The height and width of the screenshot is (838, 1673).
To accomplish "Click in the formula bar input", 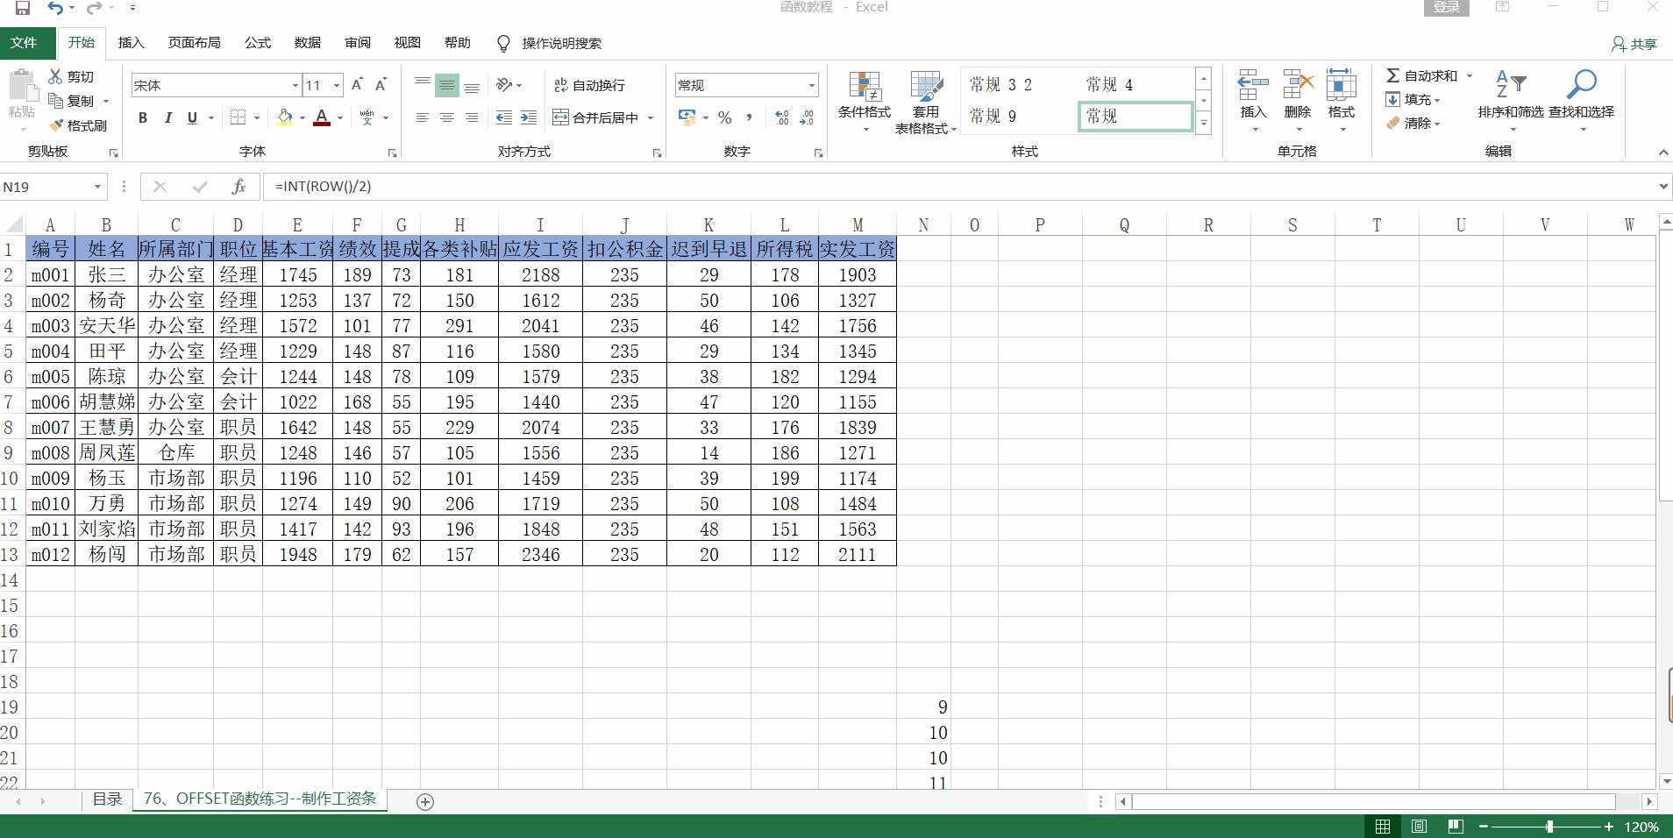I will [960, 187].
